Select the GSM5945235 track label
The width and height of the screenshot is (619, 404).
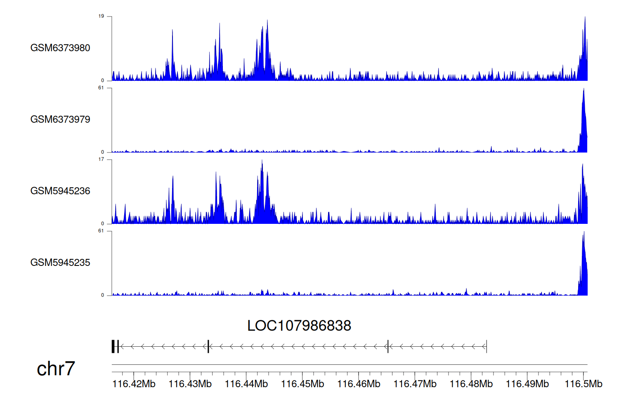(60, 263)
